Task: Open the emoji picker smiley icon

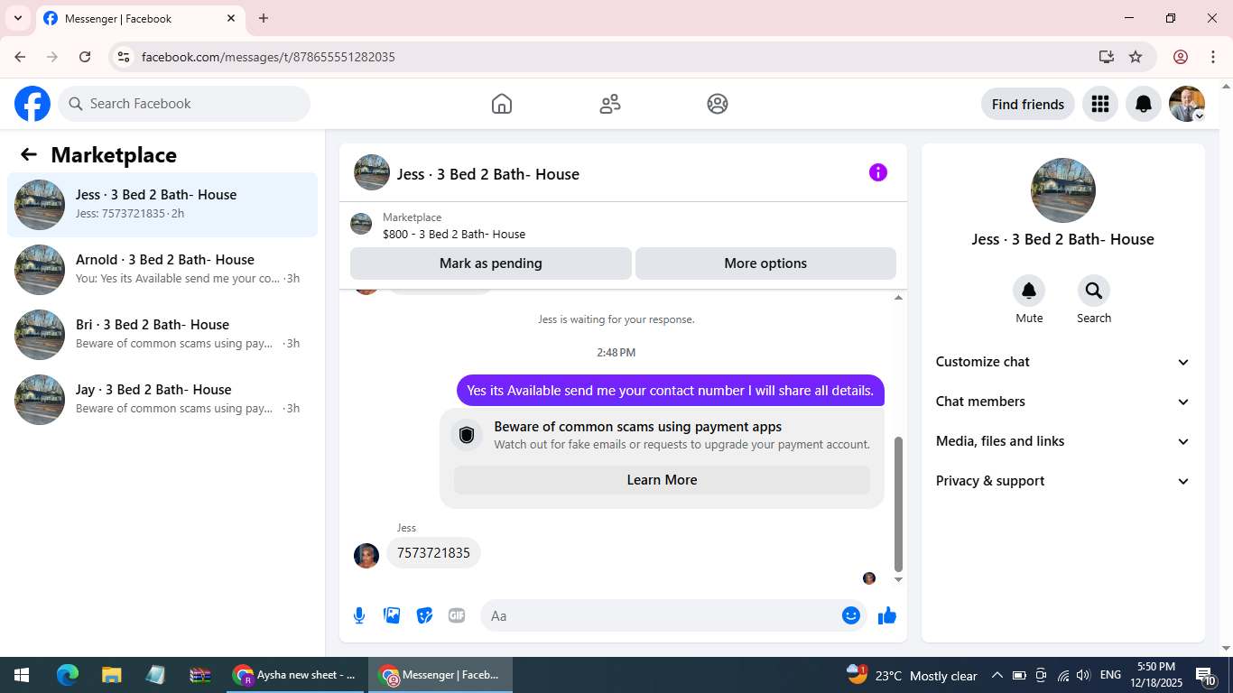Action: click(851, 615)
